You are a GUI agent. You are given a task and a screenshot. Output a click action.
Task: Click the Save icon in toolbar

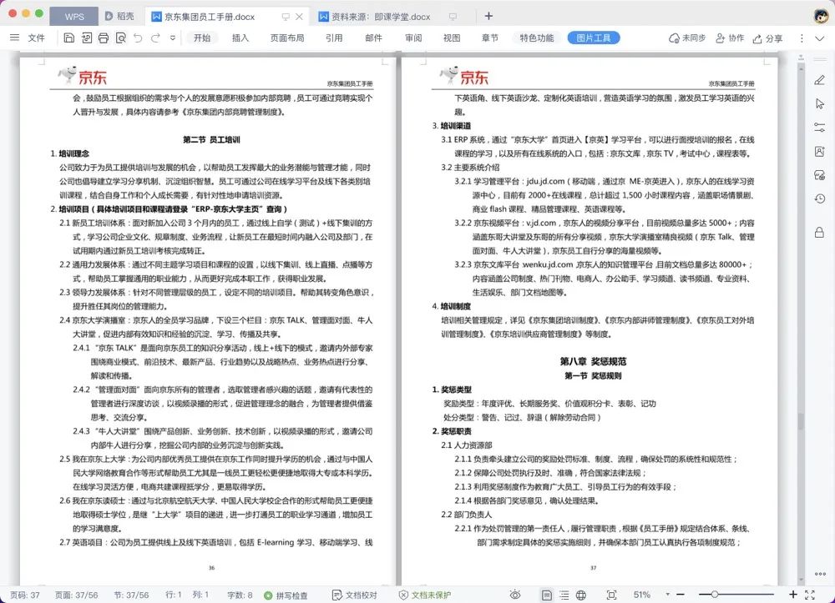(68, 38)
